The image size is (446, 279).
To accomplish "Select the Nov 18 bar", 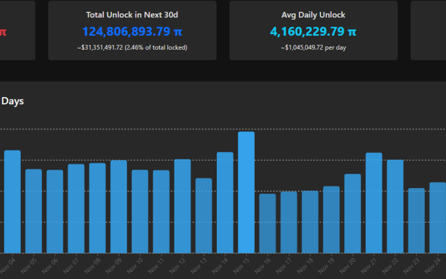I will click(310, 222).
